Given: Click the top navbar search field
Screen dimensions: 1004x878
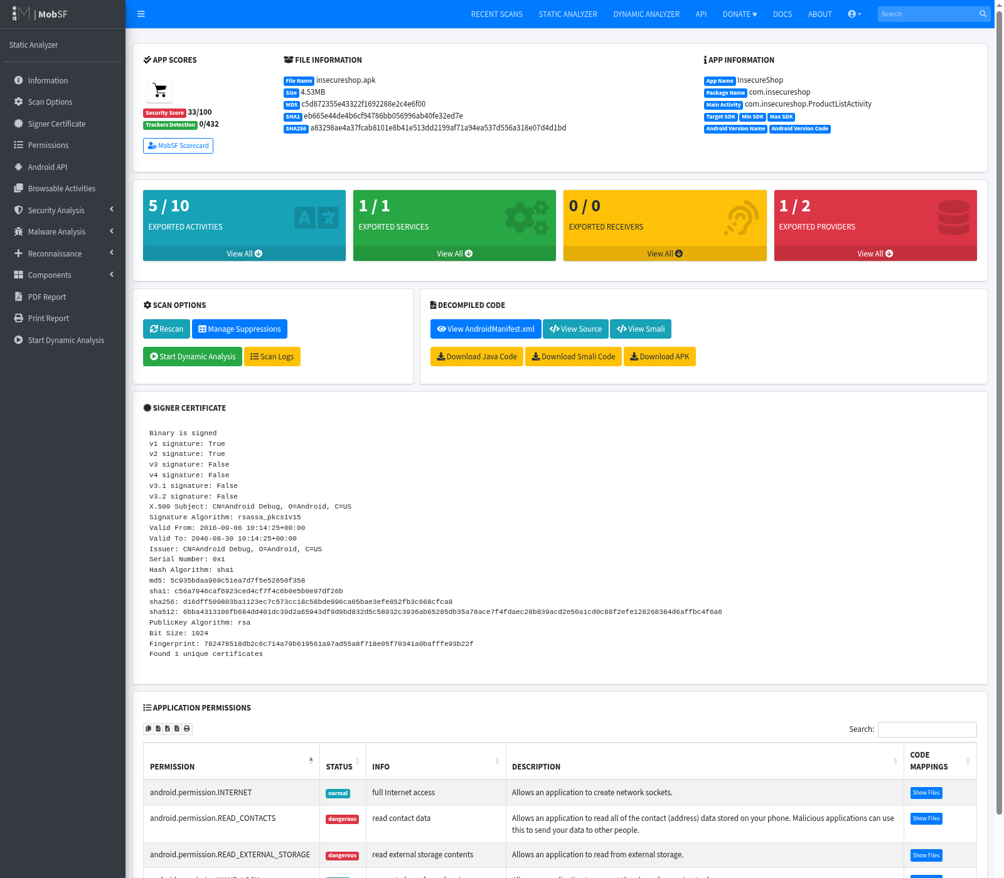Looking at the screenshot, I should (x=927, y=14).
